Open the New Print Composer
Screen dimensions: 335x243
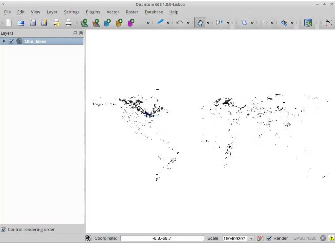(x=56, y=23)
